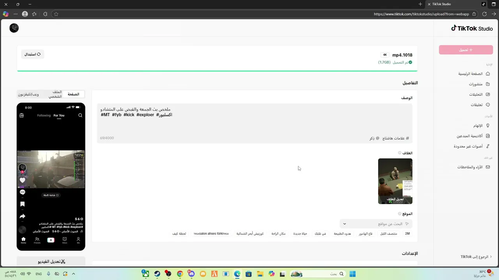Click the Home icon in preview navigation
The image size is (499, 280).
23,240
